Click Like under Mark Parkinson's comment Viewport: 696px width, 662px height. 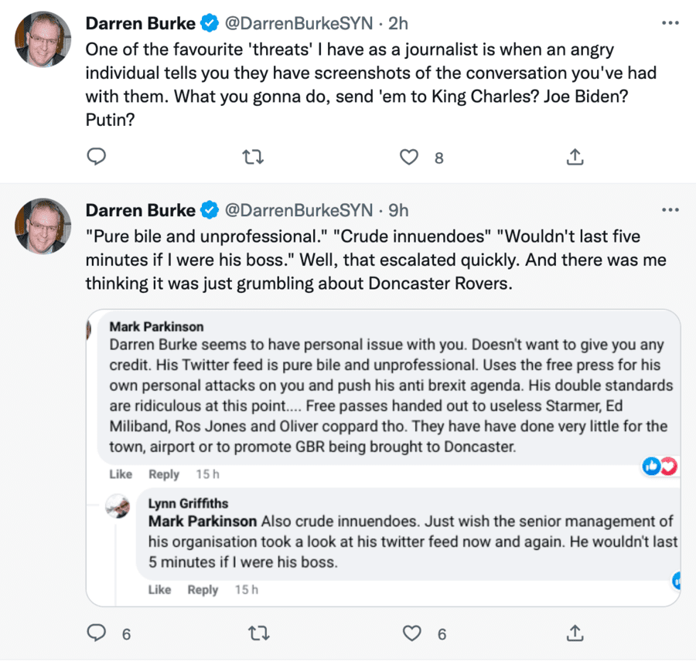(x=121, y=474)
